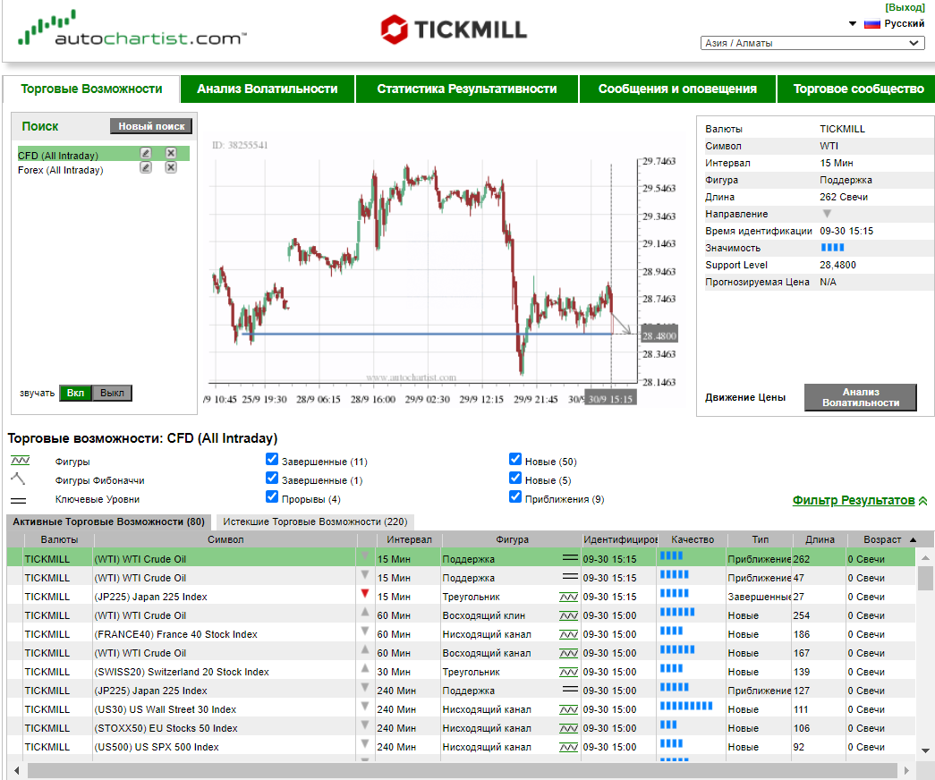Open the Торговые Возможности tab
Screen dimensions: 935x780
pos(91,89)
